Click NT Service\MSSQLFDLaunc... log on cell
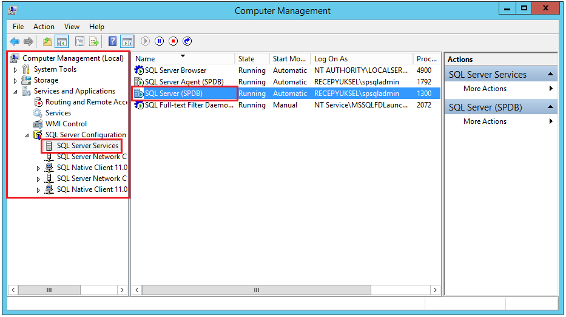 tap(361, 105)
